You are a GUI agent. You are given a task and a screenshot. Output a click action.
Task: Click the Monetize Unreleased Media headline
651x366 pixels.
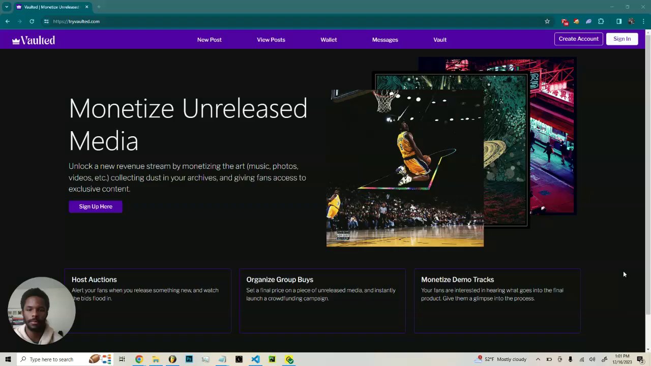pyautogui.click(x=188, y=125)
